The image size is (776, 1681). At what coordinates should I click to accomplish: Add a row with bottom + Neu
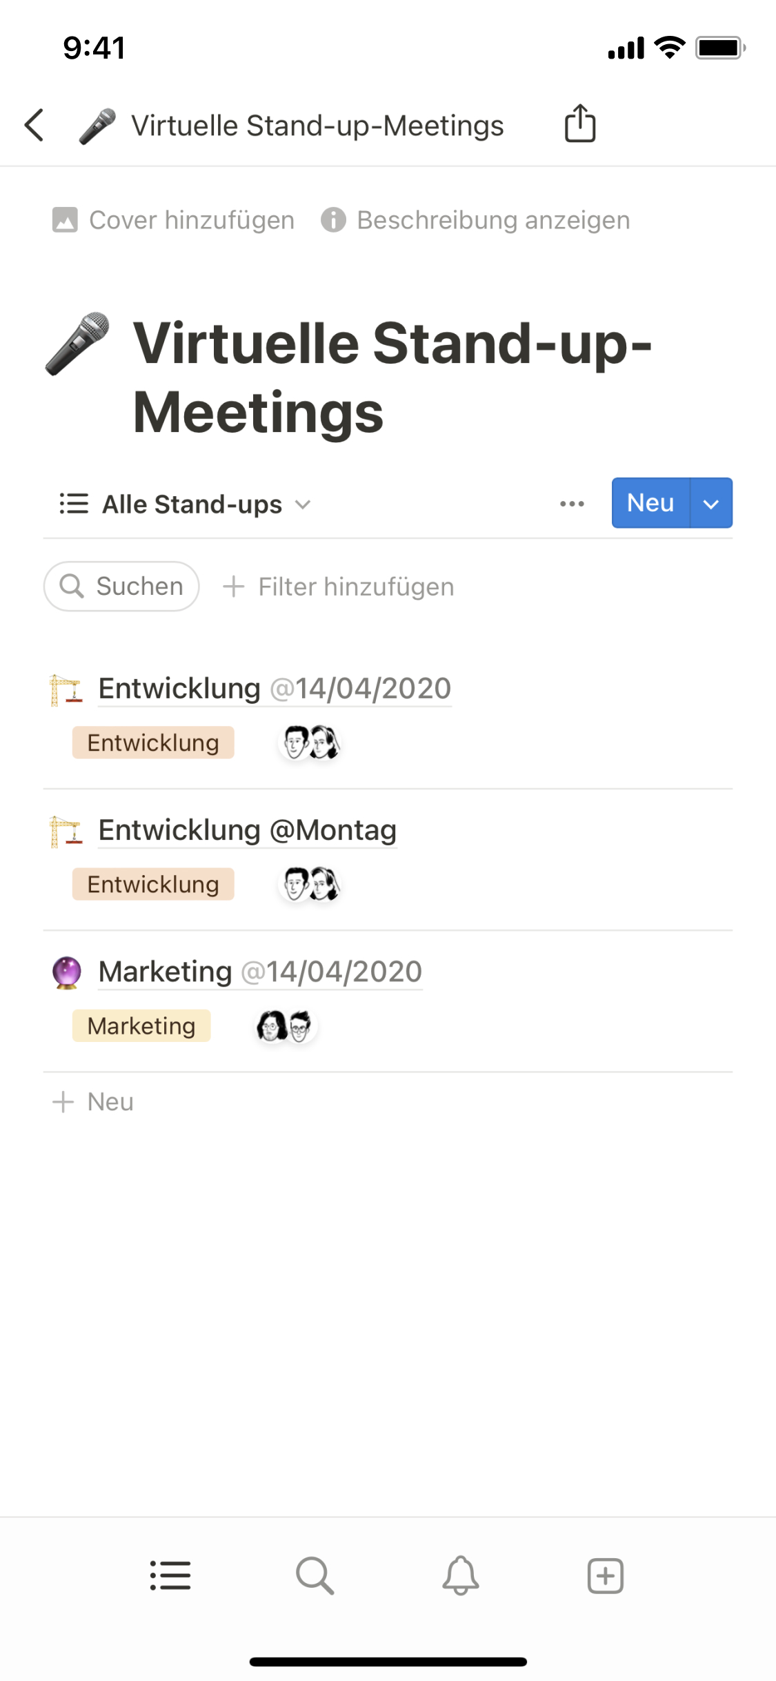tap(93, 1102)
